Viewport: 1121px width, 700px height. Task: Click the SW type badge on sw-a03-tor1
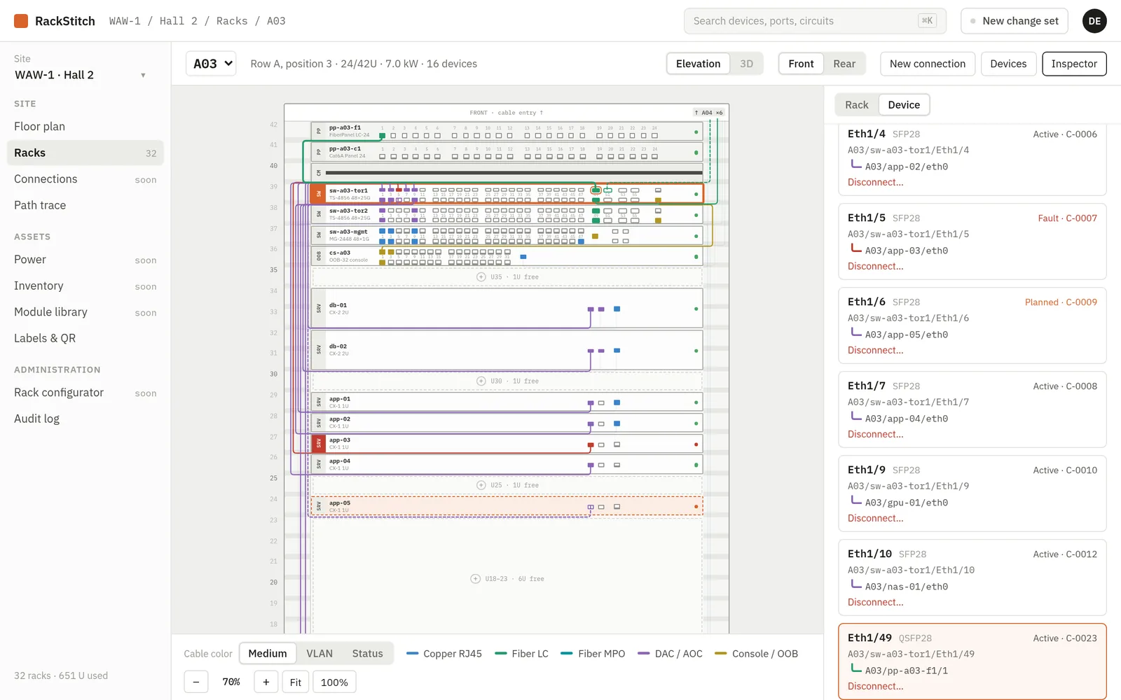point(319,194)
